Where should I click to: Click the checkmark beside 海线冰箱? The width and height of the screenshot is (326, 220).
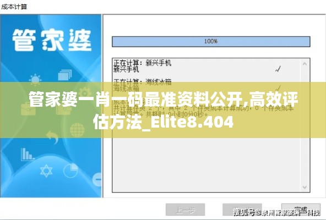pos(278,87)
